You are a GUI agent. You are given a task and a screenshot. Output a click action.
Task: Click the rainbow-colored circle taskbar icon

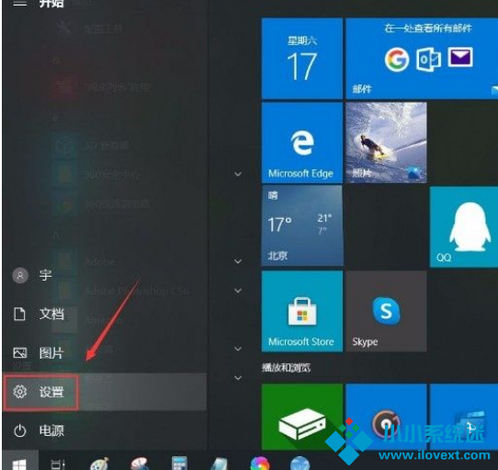[x=260, y=464]
